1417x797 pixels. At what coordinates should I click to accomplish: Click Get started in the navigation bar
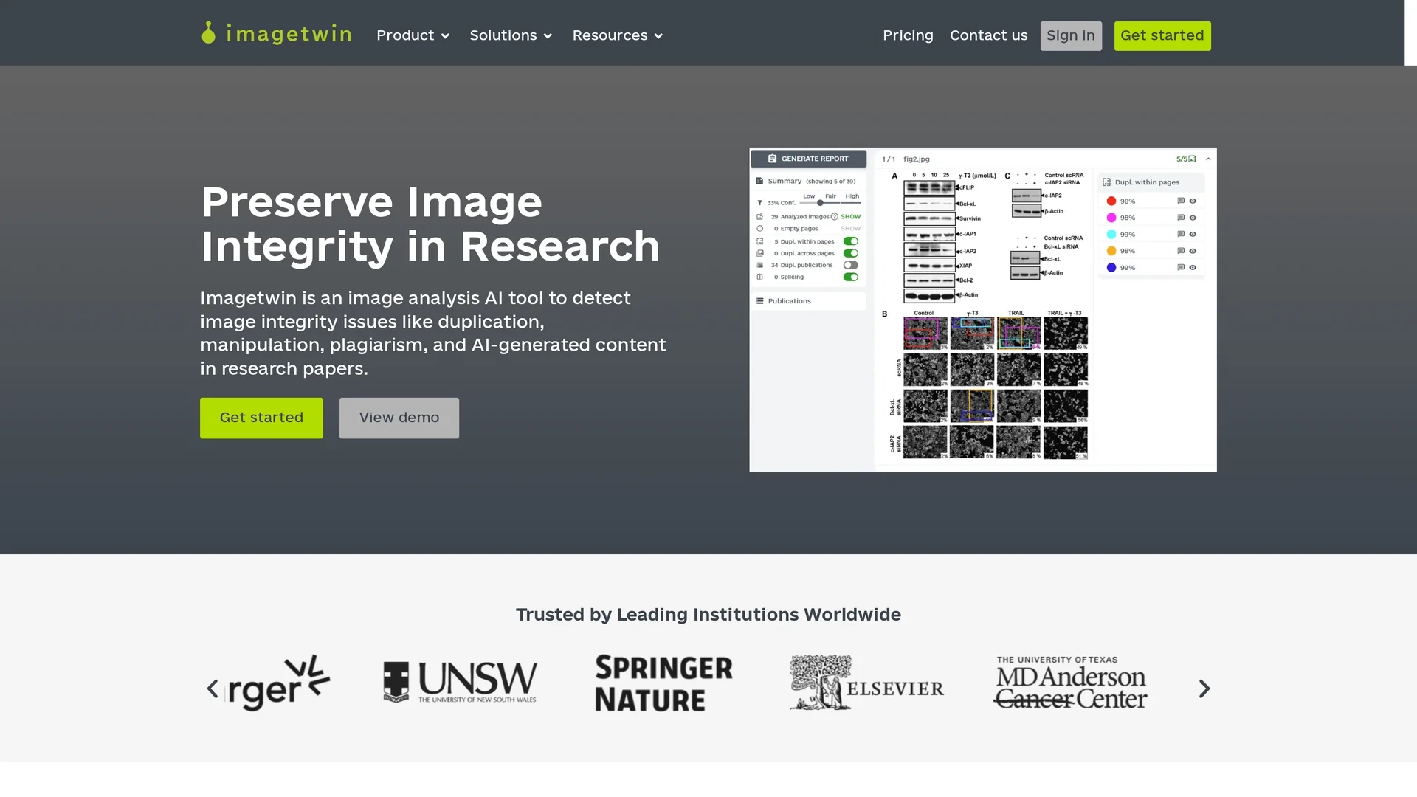(1162, 35)
